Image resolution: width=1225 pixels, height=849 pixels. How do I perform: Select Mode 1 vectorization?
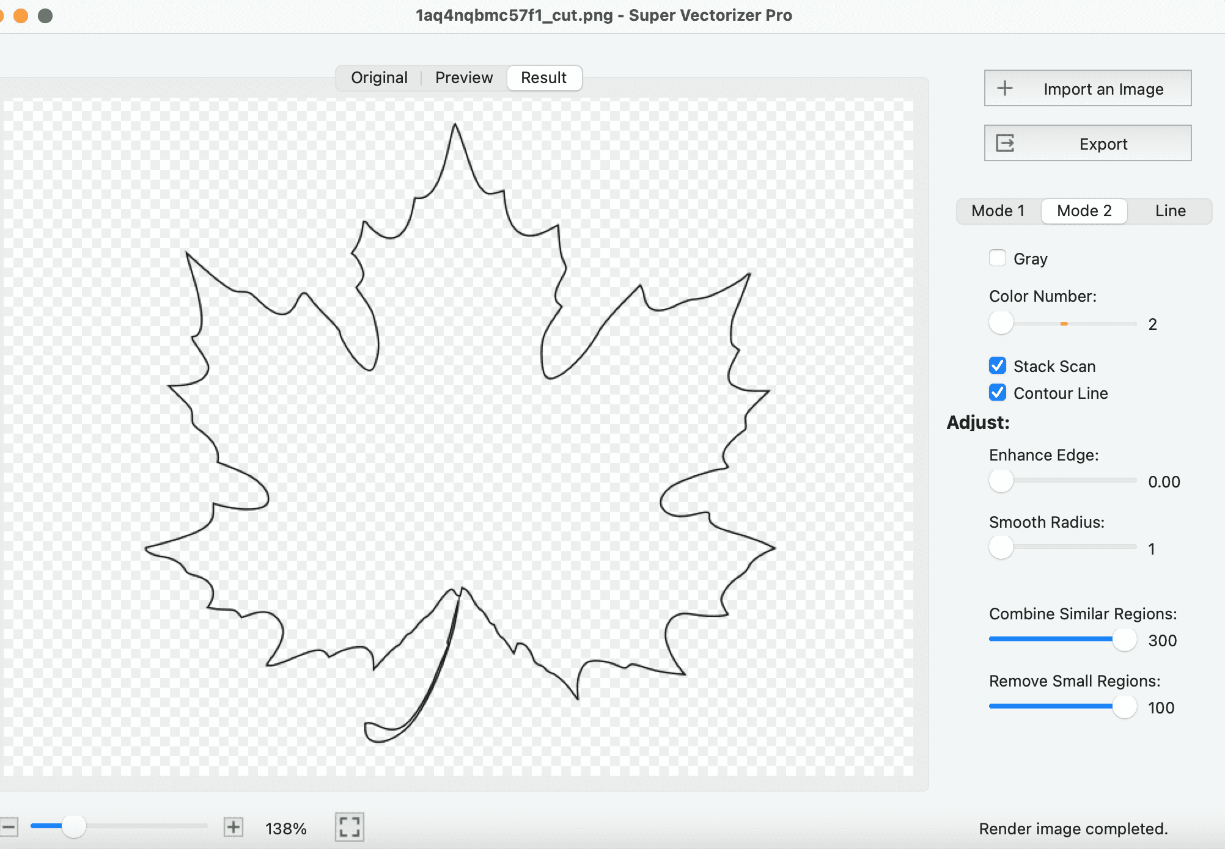coord(998,211)
